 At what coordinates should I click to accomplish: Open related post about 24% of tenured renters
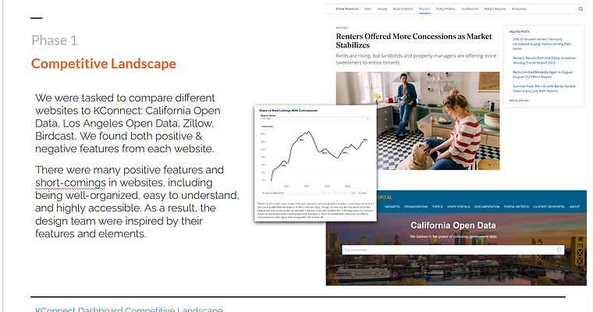click(x=542, y=44)
